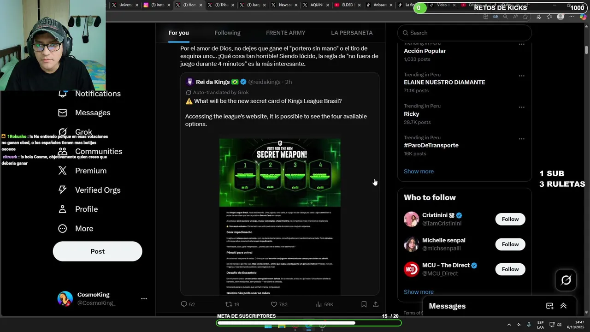The image size is (590, 332).
Task: Click the ESP LAA language indicator
Action: [540, 325]
